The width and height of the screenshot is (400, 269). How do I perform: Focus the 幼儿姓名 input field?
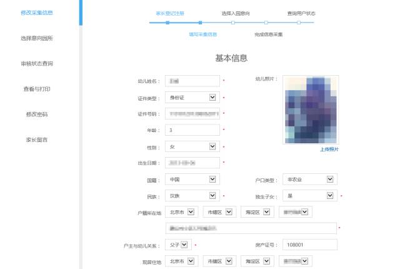pyautogui.click(x=192, y=81)
